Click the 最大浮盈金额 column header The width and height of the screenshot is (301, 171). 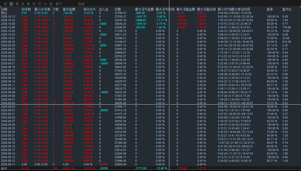point(186,9)
